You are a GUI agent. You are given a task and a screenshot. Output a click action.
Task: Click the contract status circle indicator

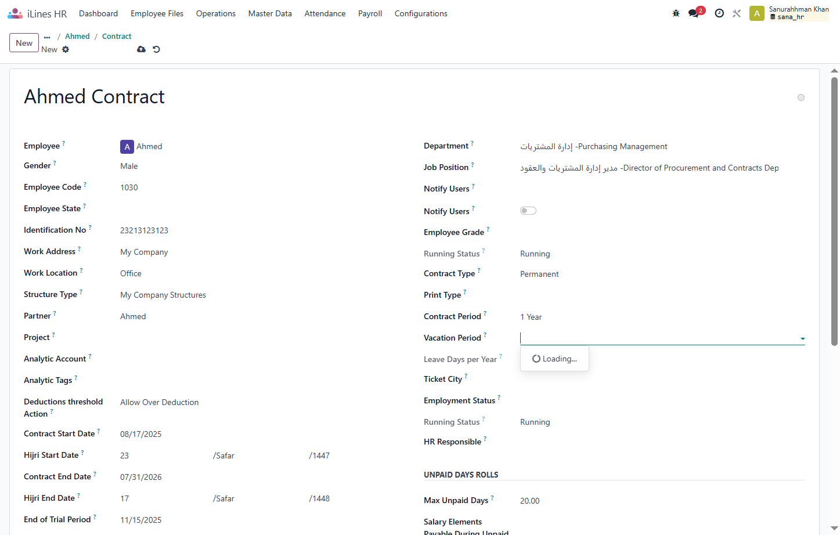(x=801, y=97)
